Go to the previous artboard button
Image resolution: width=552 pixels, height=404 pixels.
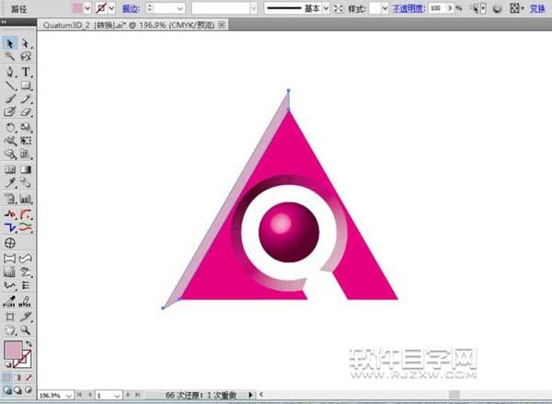[90, 395]
